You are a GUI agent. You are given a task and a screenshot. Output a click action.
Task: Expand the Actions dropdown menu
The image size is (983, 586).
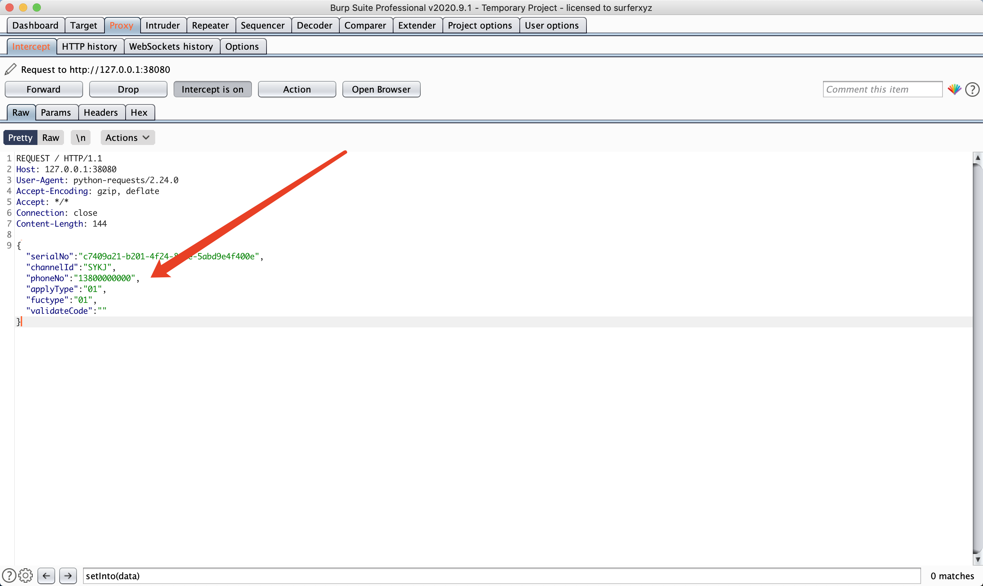click(x=127, y=137)
